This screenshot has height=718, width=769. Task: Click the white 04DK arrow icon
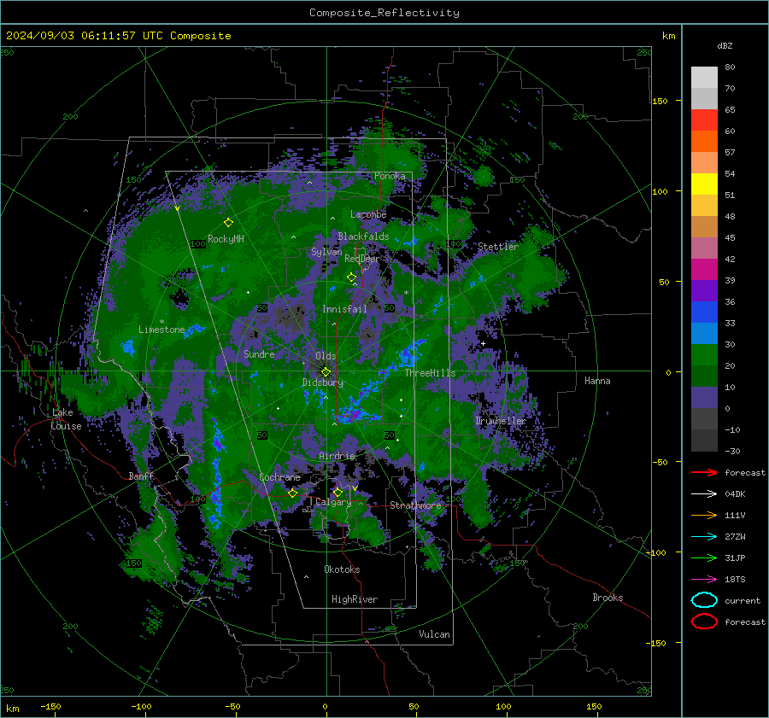(704, 494)
